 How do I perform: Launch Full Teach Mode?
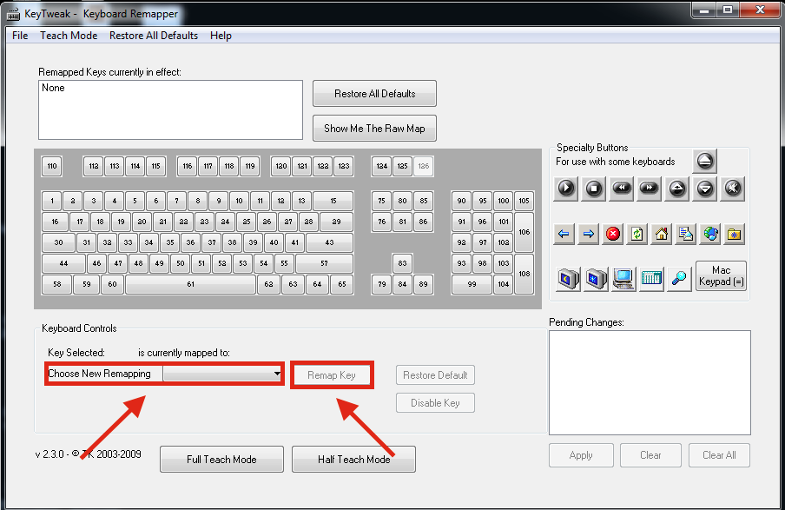coord(221,460)
